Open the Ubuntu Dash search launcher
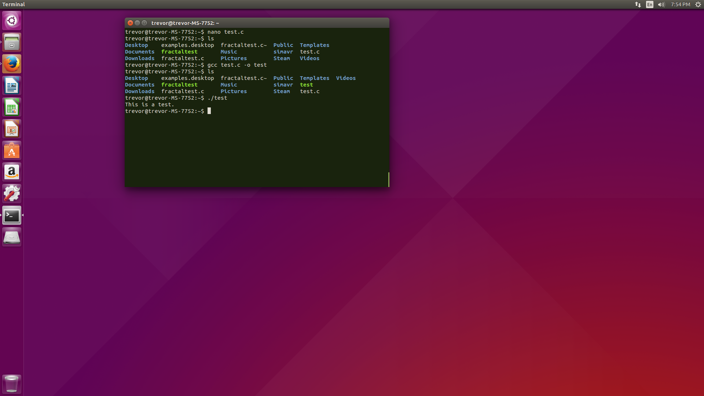The image size is (704, 396). 12,21
